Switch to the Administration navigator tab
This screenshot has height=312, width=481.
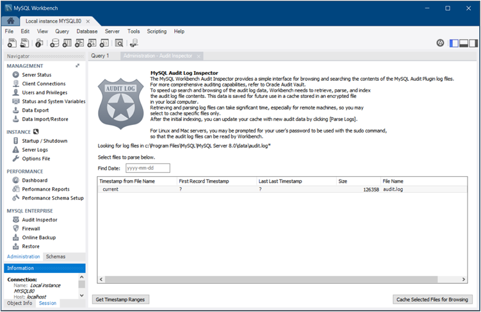(23, 256)
